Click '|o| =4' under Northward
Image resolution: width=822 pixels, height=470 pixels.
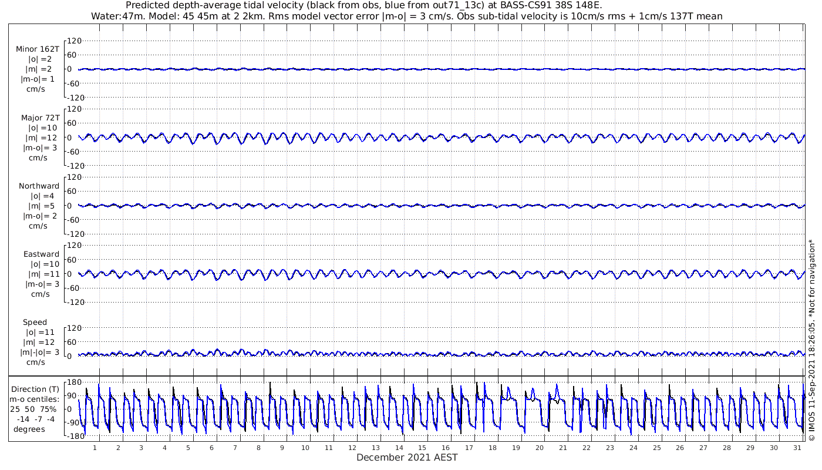click(43, 196)
